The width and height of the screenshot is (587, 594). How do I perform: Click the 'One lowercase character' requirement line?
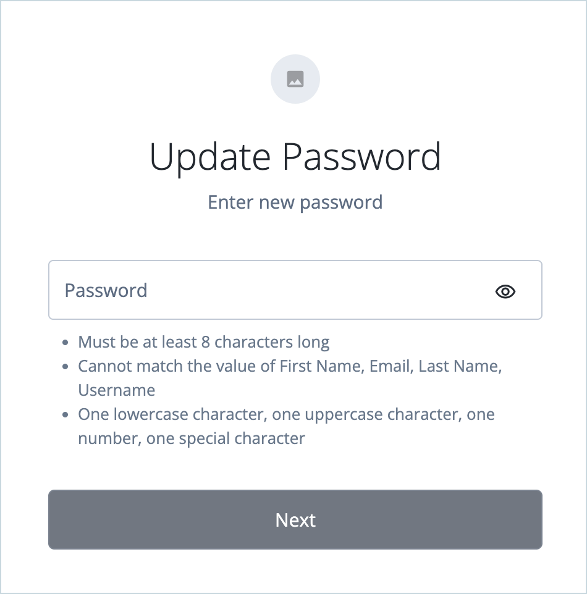pos(286,414)
